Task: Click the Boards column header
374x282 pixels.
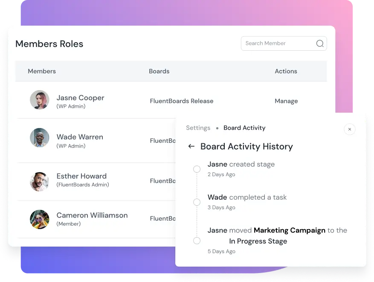Action: 159,71
